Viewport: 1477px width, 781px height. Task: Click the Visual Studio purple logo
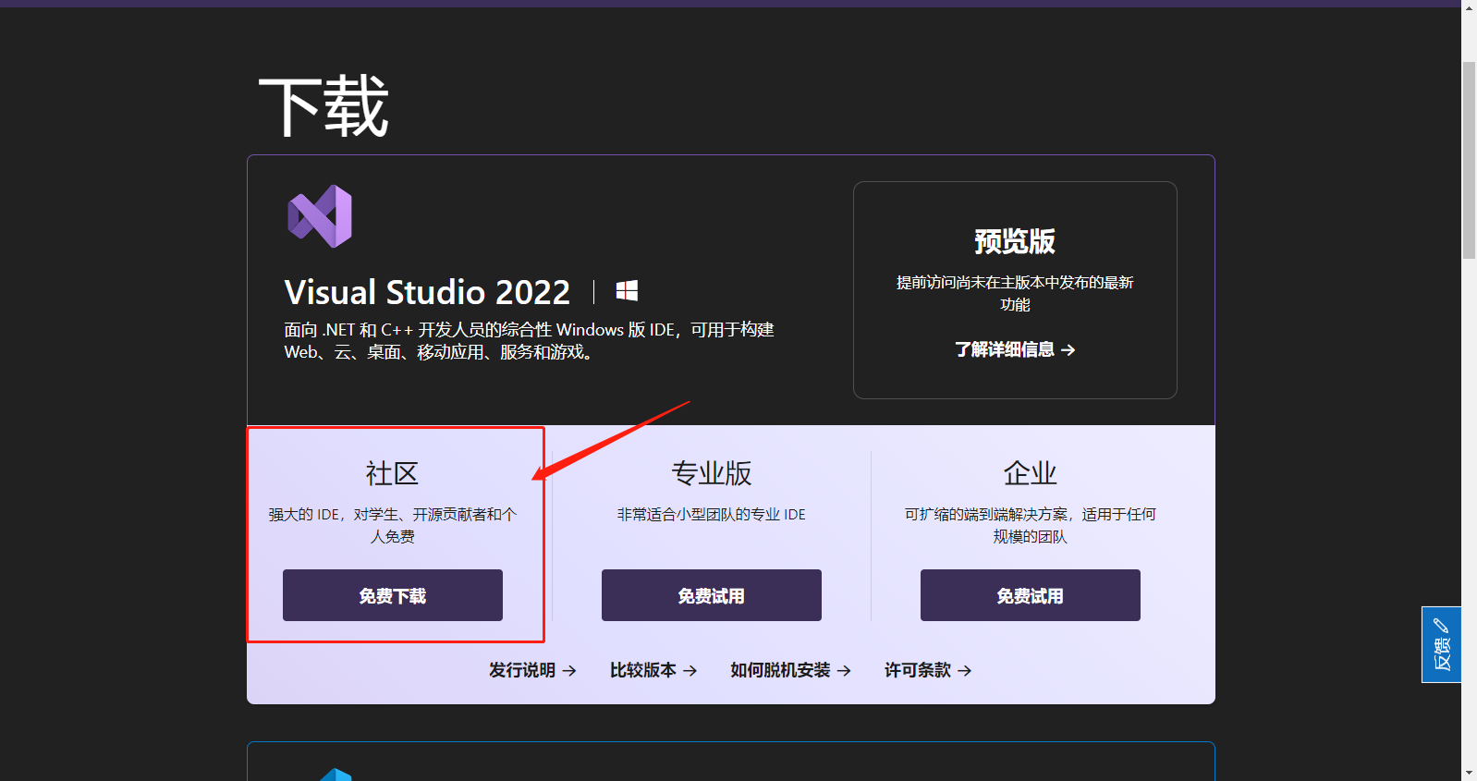point(320,216)
